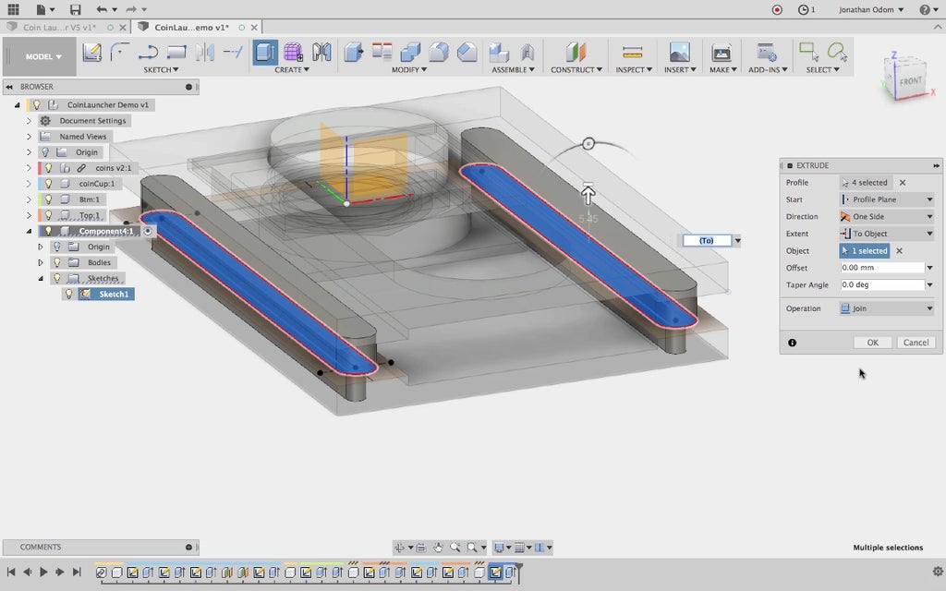Click Cancel in the Extrude dialog
This screenshot has height=591, width=946.
[x=916, y=343]
